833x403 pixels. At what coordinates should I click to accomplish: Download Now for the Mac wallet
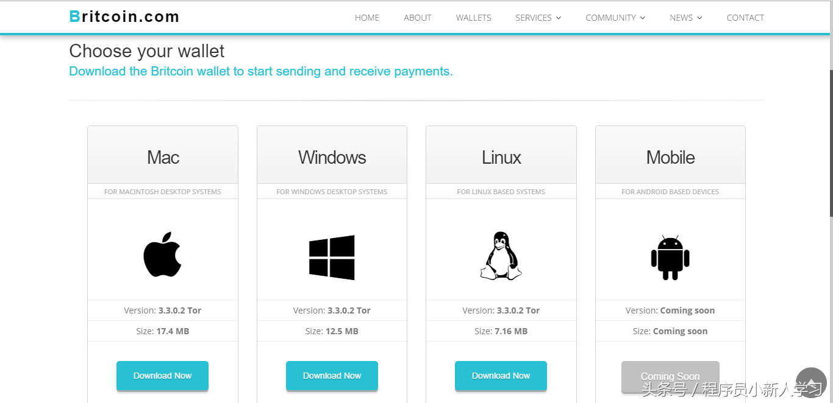162,376
